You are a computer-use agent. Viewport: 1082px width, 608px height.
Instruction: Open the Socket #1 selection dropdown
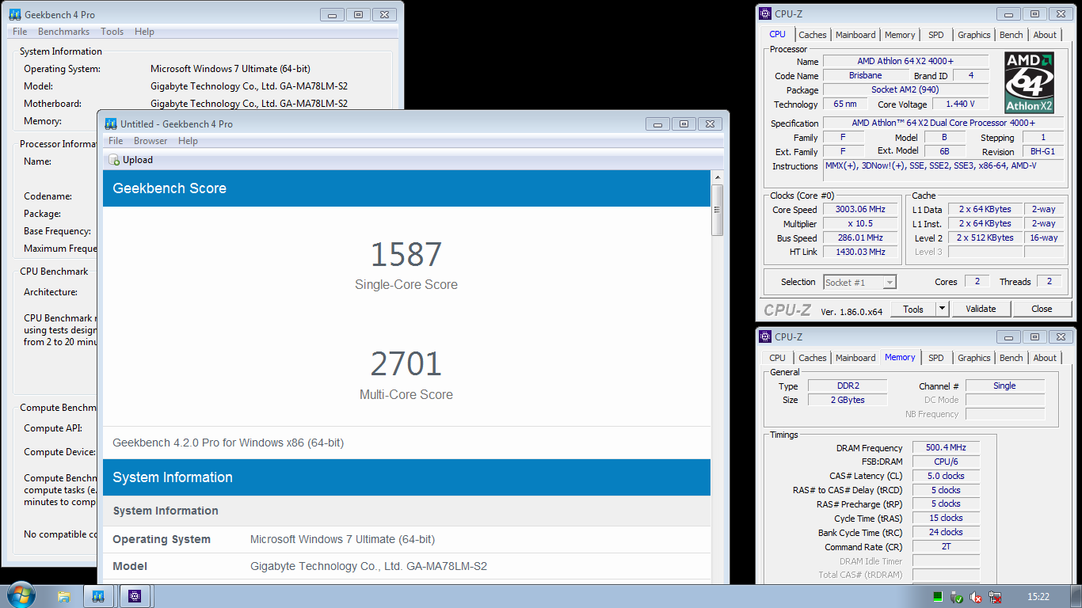click(x=859, y=282)
